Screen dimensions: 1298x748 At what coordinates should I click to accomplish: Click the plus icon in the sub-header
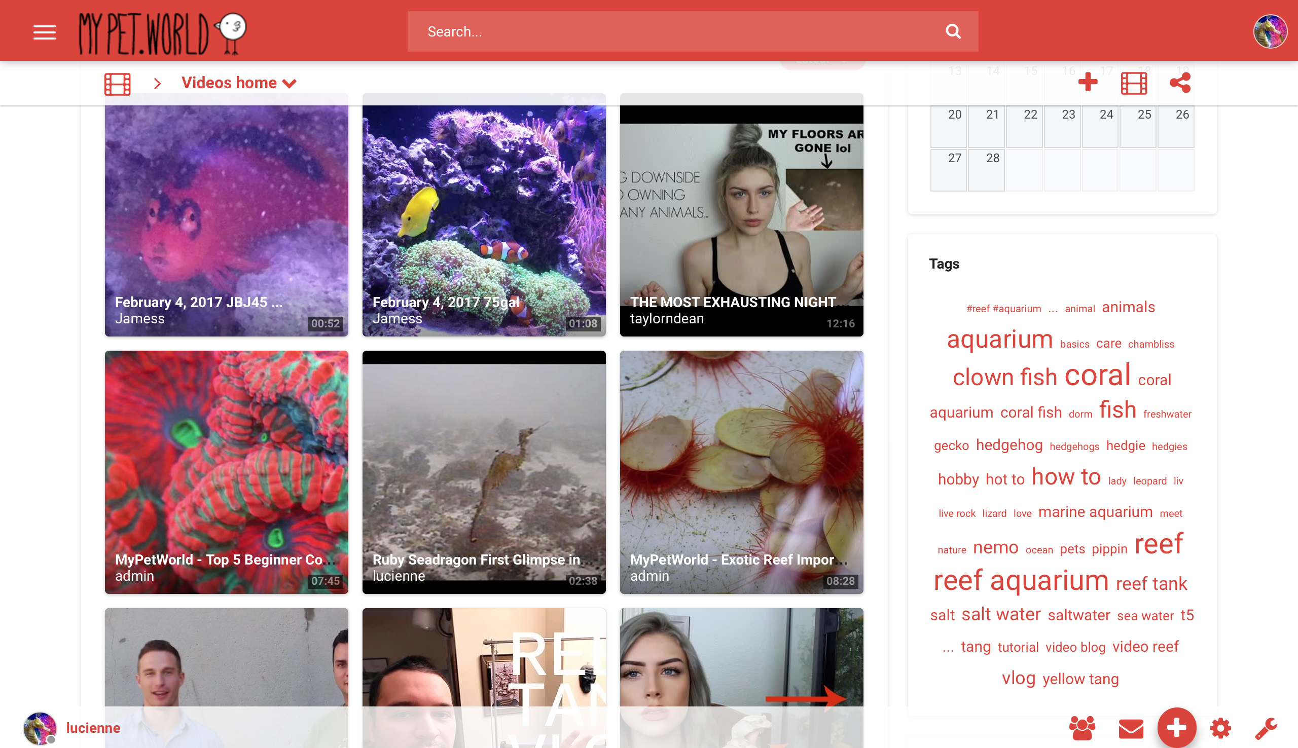point(1087,82)
